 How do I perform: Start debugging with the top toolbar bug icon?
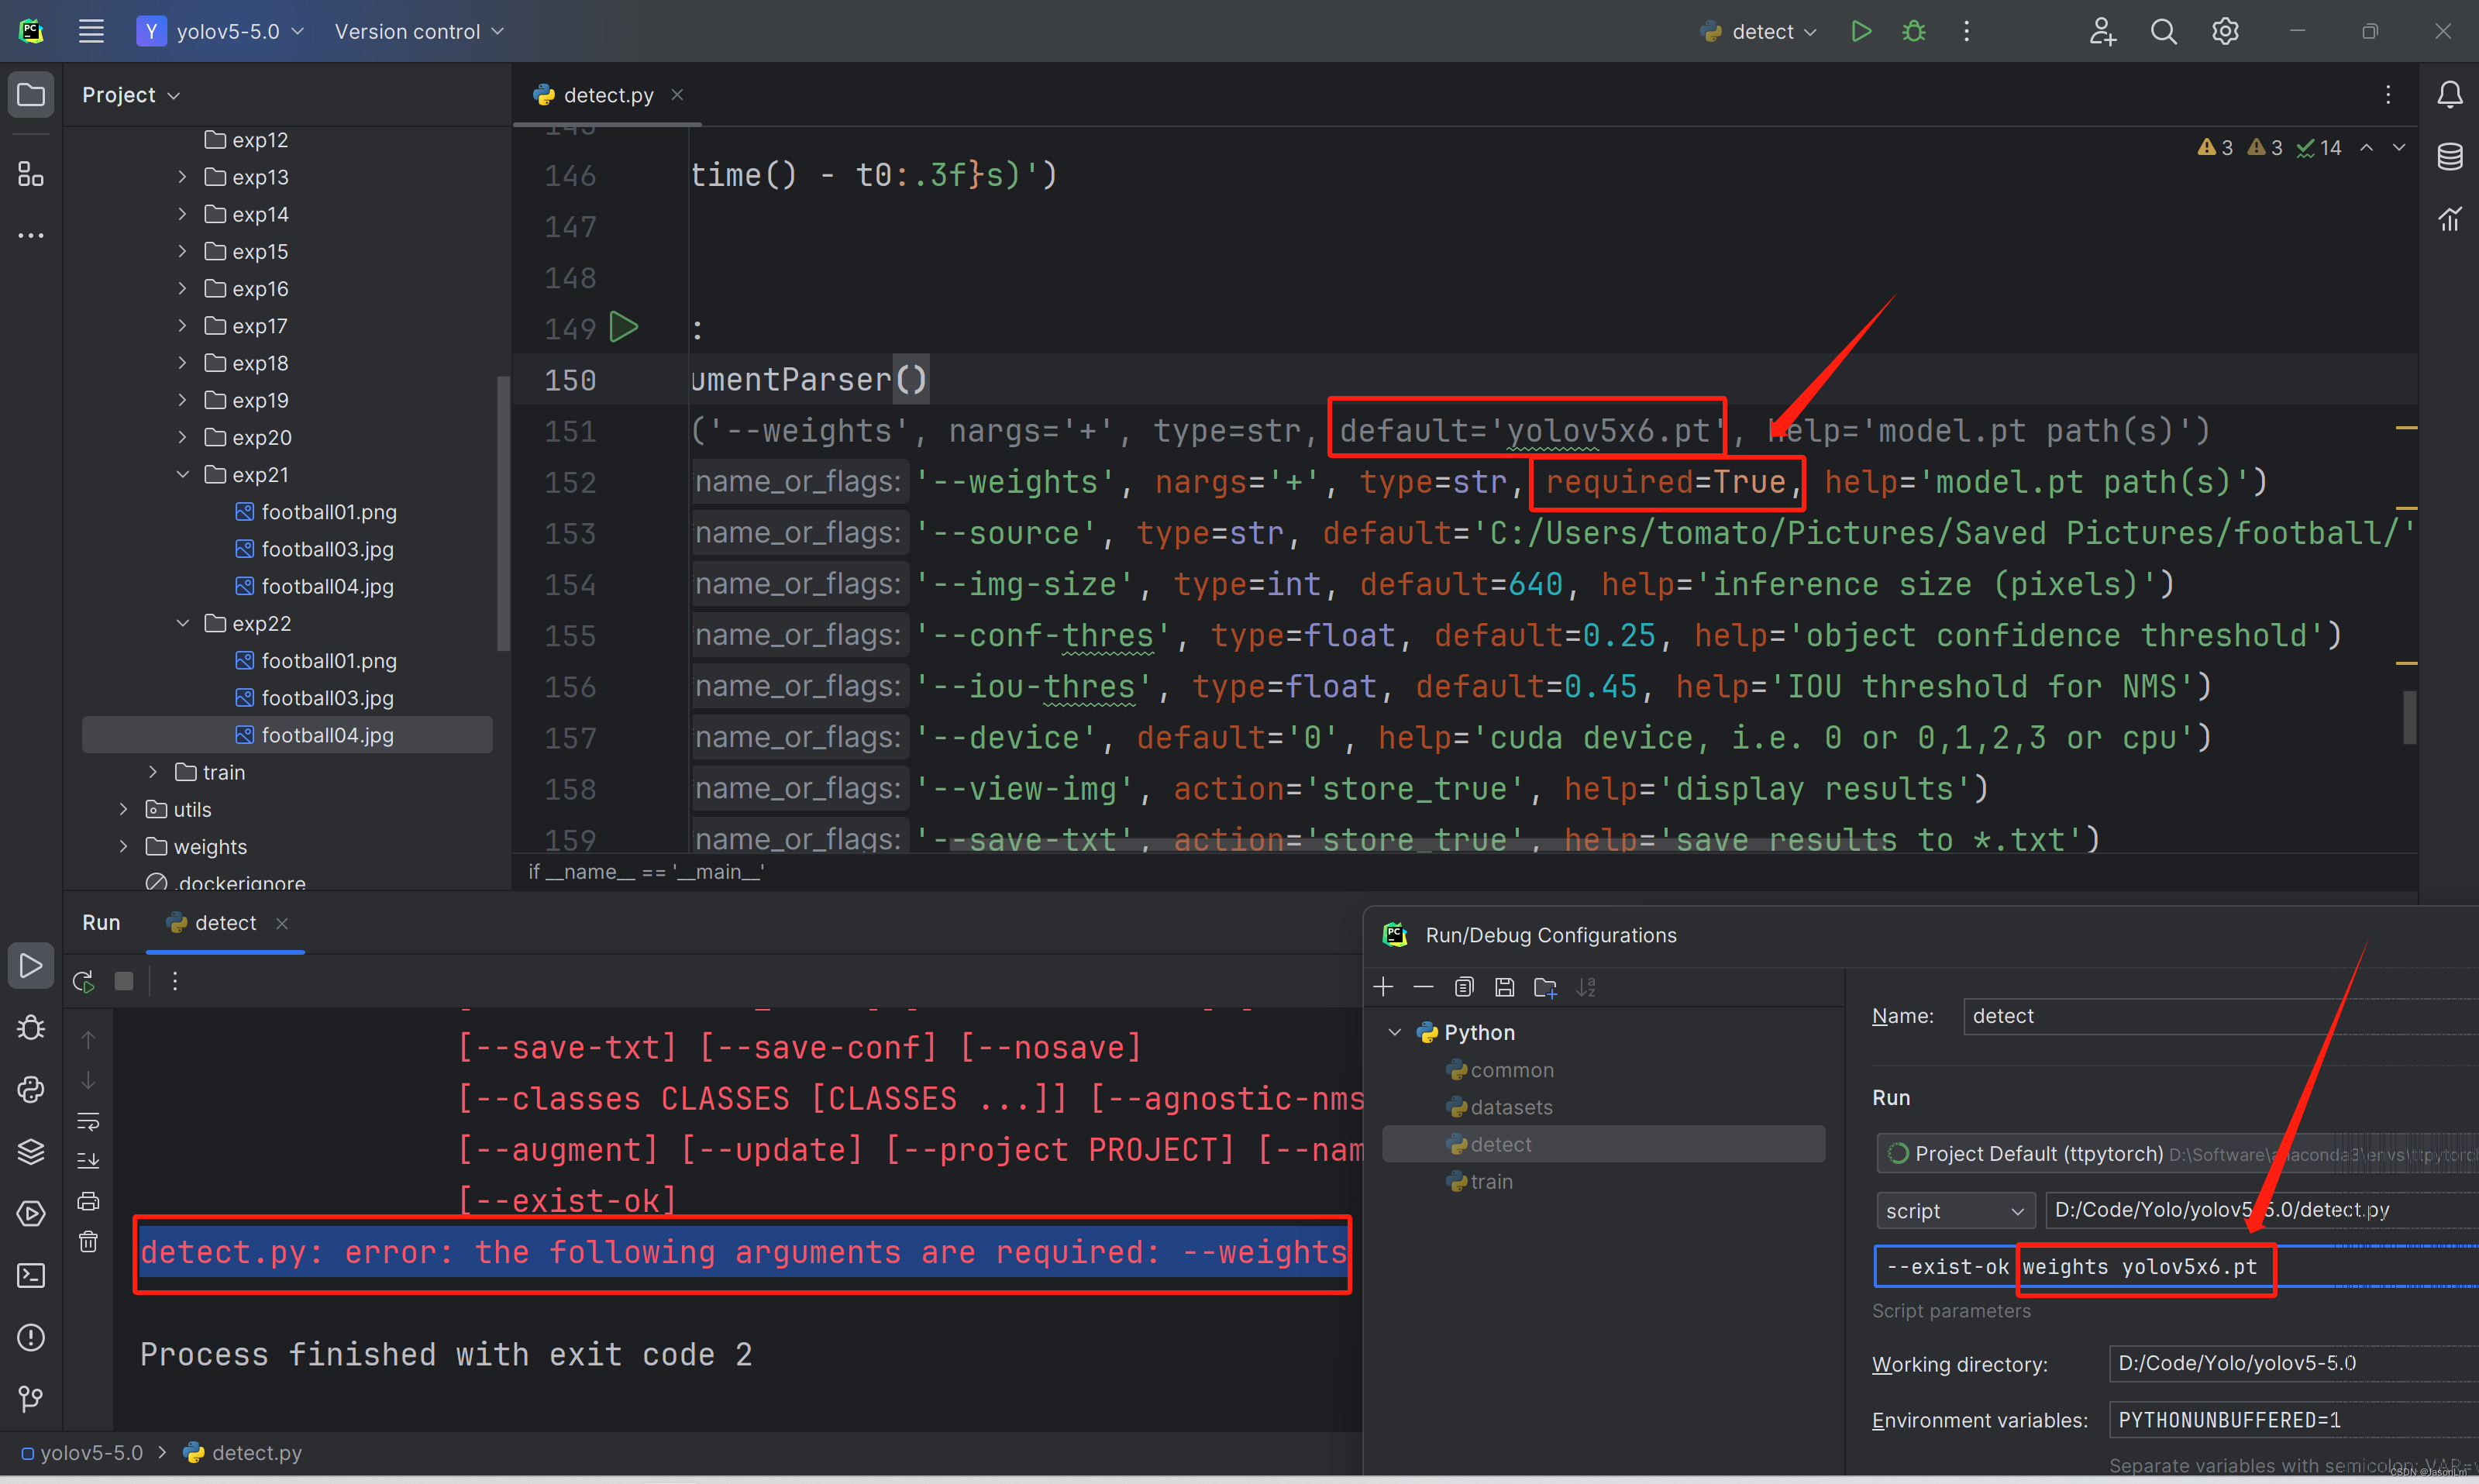click(1914, 31)
